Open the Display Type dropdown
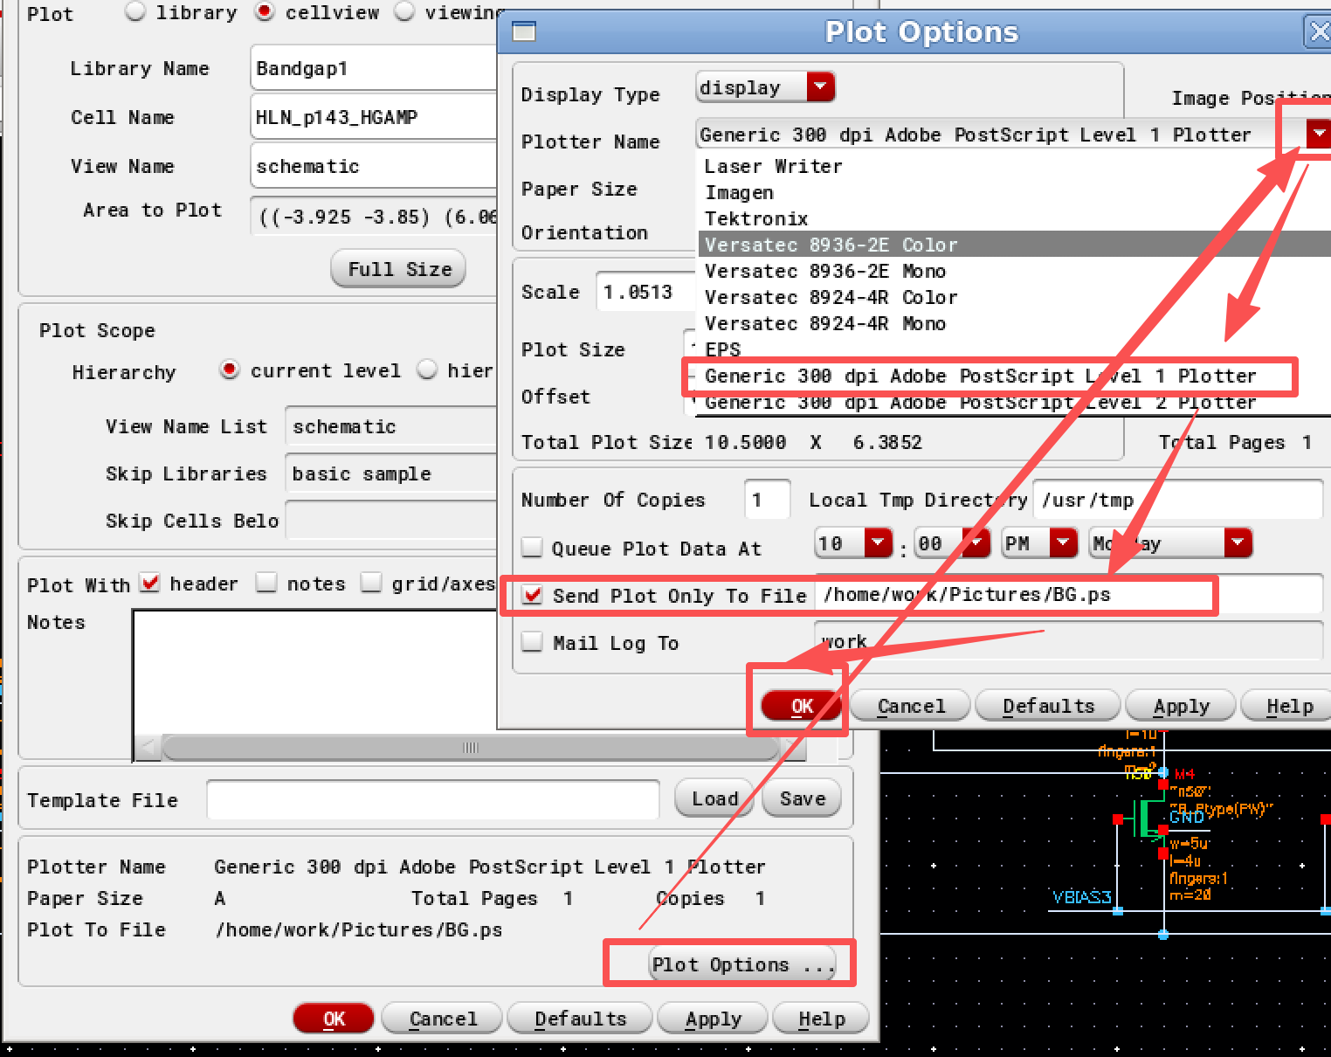 click(820, 86)
